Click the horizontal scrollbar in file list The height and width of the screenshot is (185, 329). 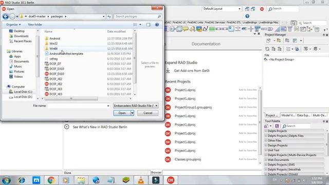coord(71,98)
